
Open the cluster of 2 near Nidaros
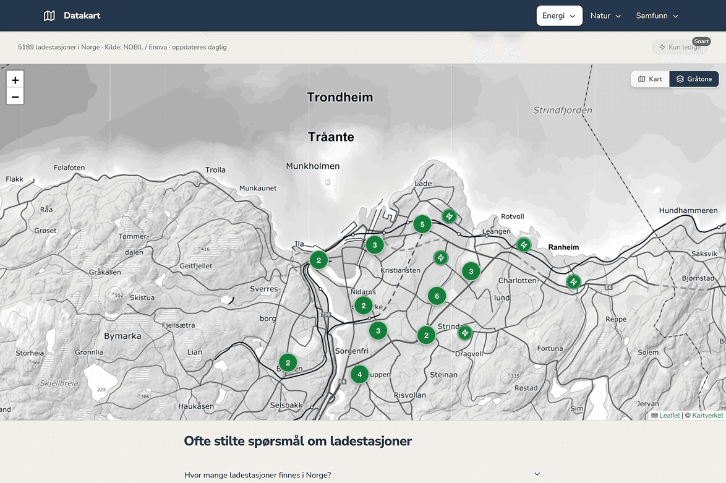point(364,306)
